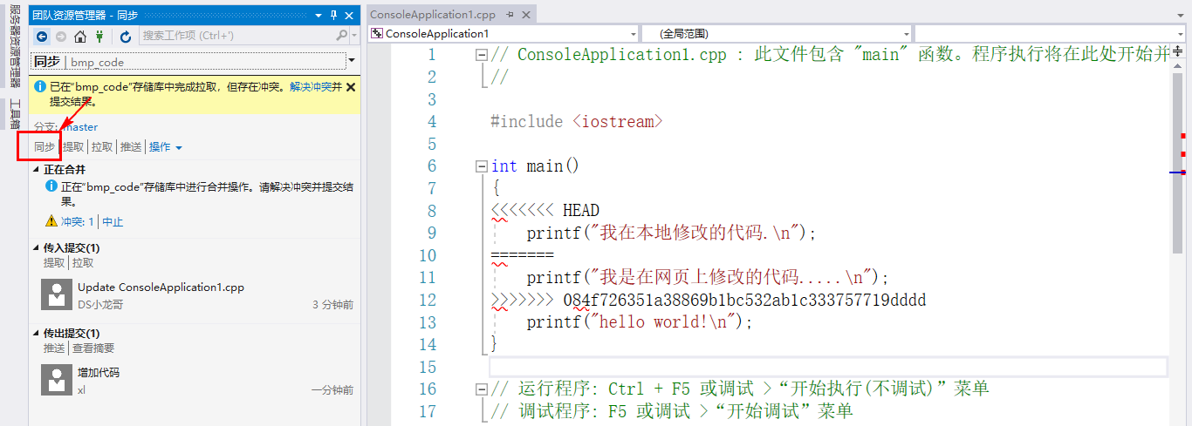This screenshot has width=1192, height=426.
Task: Click 推送 under 传出提交
Action: click(54, 348)
